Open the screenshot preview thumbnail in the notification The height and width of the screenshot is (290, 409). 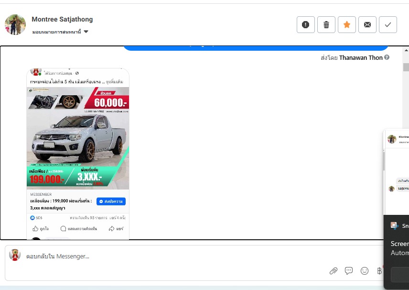point(397,171)
